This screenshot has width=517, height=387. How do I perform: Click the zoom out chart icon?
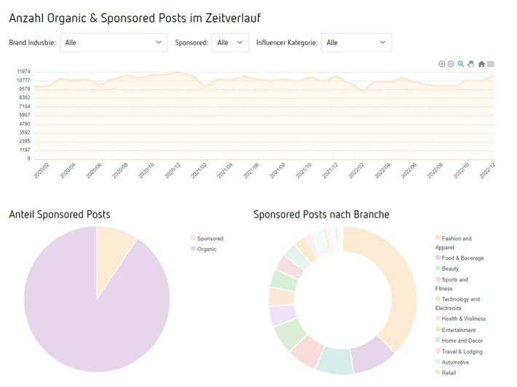(x=451, y=64)
